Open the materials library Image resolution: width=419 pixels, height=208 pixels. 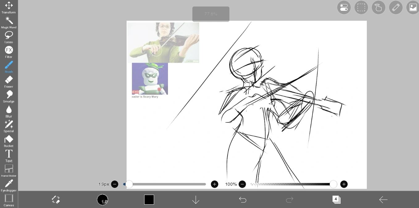pyautogui.click(x=413, y=7)
